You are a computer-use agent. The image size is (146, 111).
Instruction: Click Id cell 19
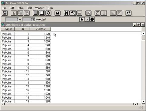22,101
